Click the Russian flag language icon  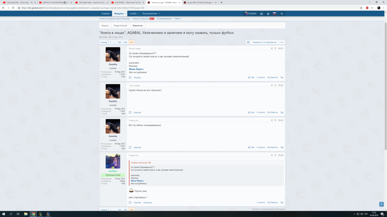point(274,14)
